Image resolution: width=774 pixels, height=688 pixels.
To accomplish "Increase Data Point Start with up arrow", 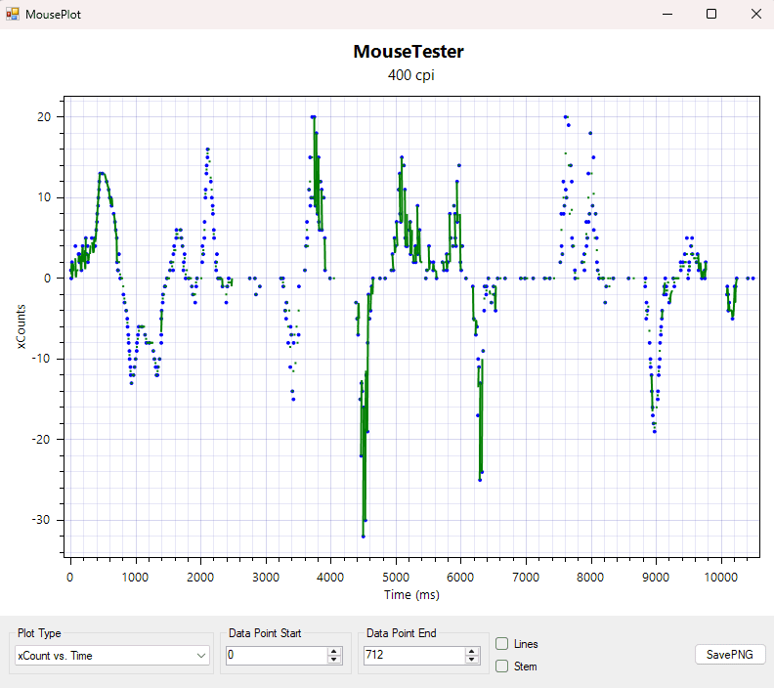I will (334, 651).
